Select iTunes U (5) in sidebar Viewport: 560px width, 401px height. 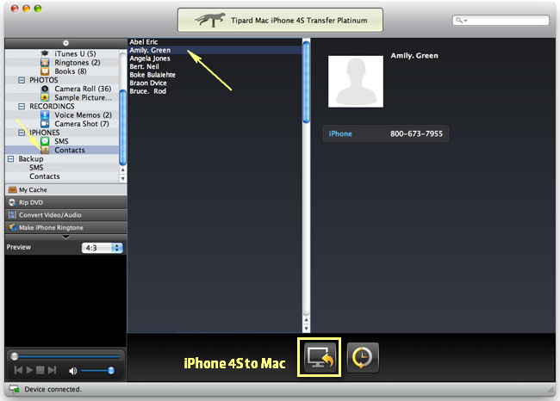(x=75, y=53)
